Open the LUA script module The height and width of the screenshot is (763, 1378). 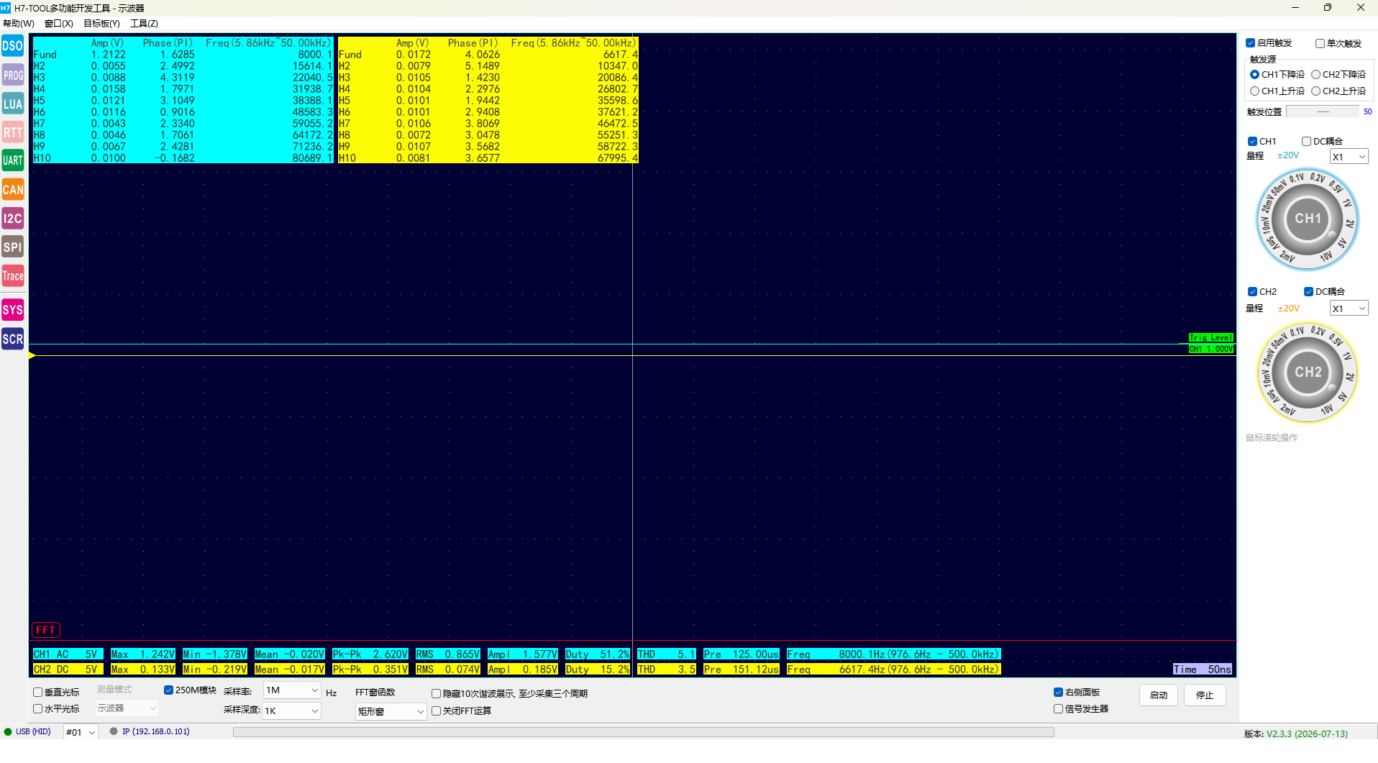point(13,104)
